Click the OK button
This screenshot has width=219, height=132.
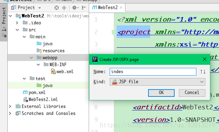pos(161,93)
